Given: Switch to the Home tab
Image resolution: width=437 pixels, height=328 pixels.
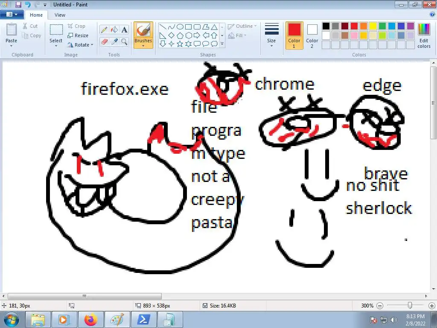Looking at the screenshot, I should (36, 15).
